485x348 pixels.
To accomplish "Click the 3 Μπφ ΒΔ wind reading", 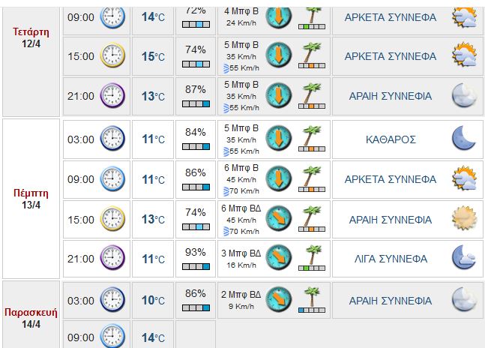I will point(241,253).
